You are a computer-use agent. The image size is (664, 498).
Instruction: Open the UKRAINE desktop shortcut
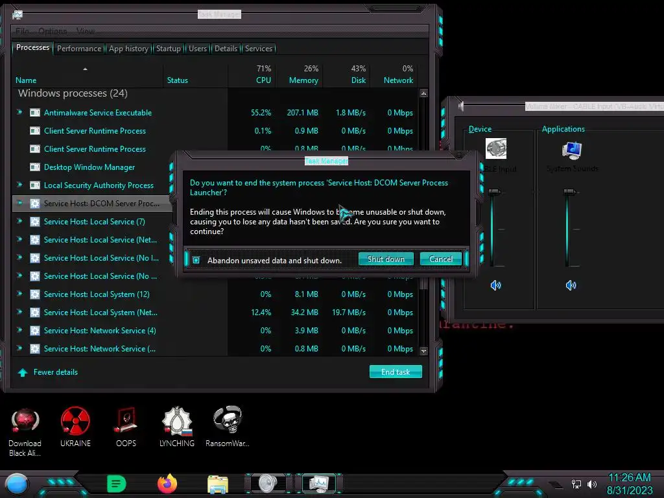point(75,427)
